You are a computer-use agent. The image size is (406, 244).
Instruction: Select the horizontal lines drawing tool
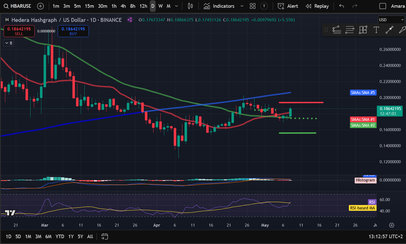pos(350,30)
